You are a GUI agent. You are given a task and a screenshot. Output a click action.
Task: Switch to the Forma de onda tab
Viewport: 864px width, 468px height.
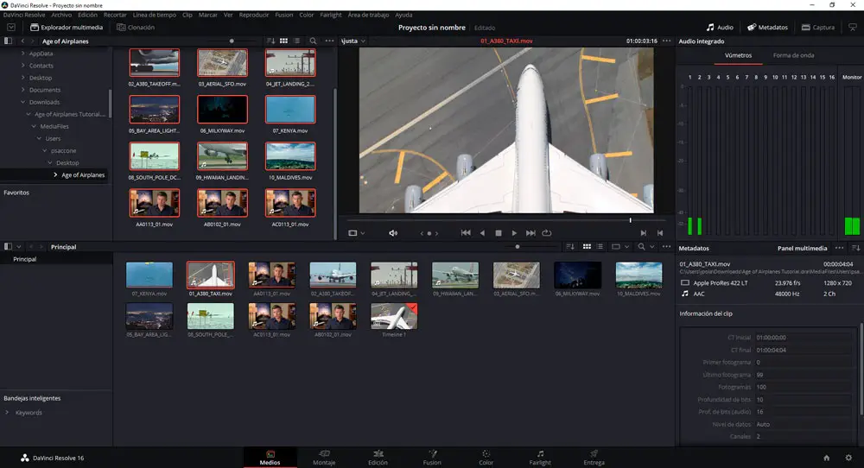click(x=793, y=55)
